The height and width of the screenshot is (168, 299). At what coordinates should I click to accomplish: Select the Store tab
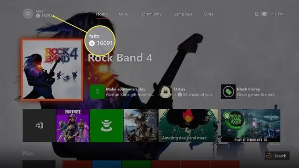[209, 14]
